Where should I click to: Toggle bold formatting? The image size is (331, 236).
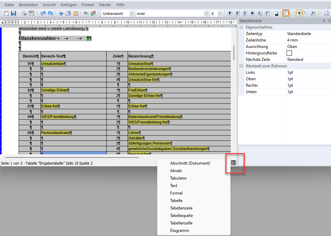tap(230, 13)
